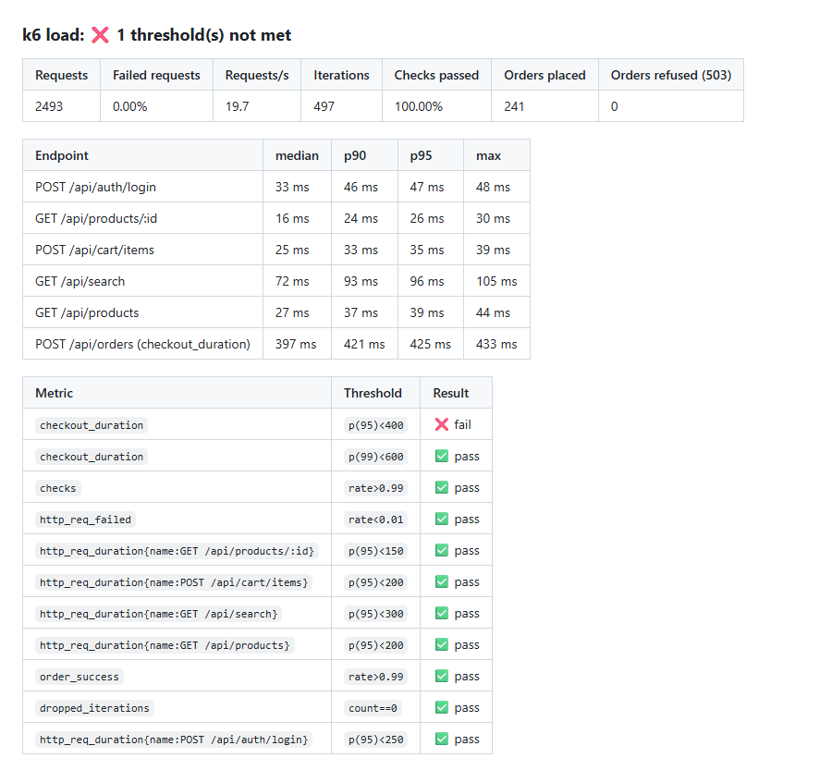Click the pass checkmark for http_req_failed

point(442,519)
